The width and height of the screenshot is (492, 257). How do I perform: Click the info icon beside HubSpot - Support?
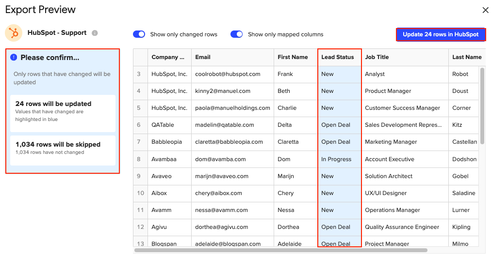(x=95, y=33)
